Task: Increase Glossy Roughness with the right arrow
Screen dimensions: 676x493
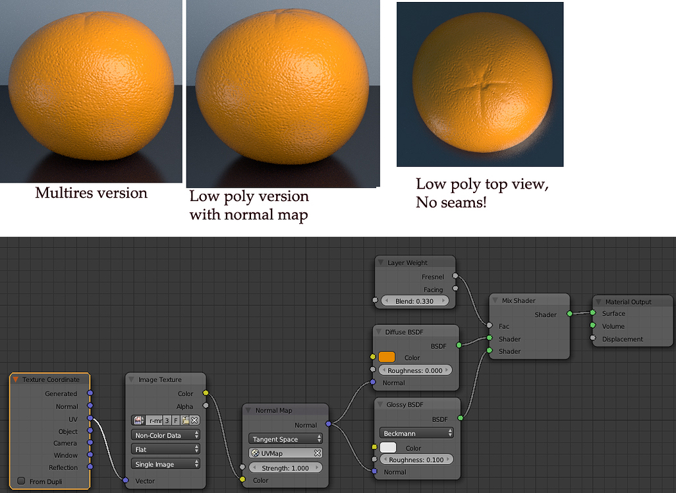Action: pos(449,459)
